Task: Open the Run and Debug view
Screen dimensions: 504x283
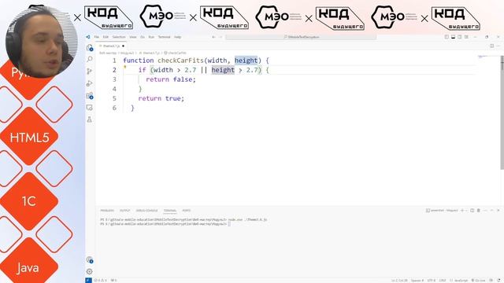Action: coord(90,83)
